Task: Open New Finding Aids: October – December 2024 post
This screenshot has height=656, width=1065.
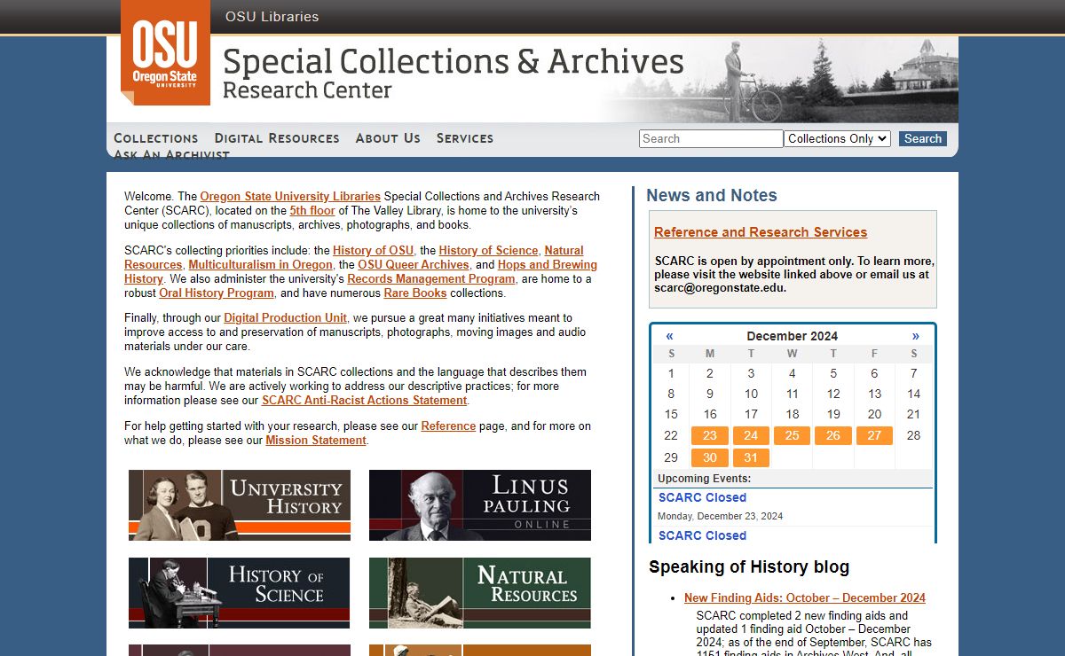Action: pyautogui.click(x=805, y=598)
